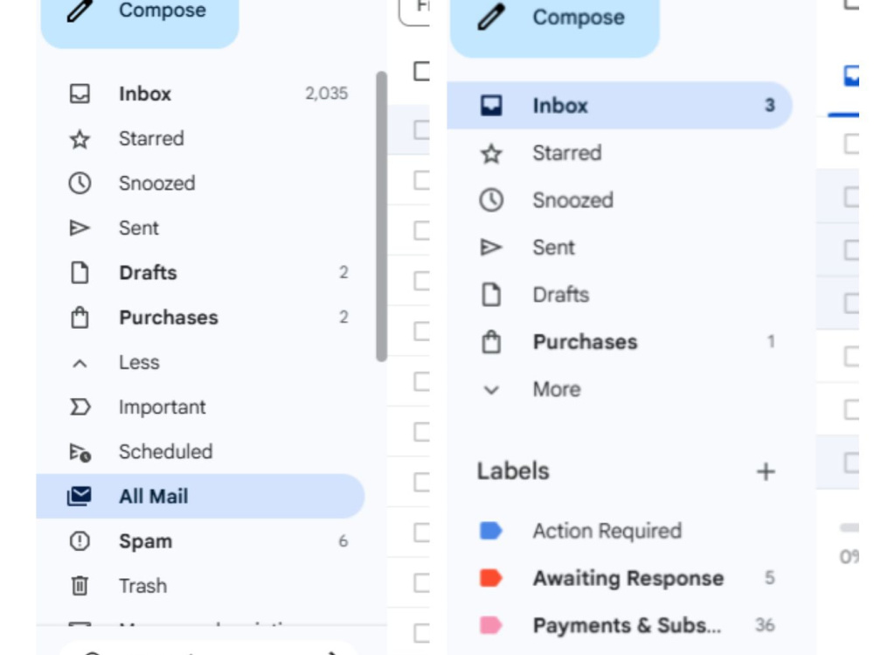Image resolution: width=874 pixels, height=655 pixels.
Task: Click the Less text in left sidebar
Action: pyautogui.click(x=139, y=363)
